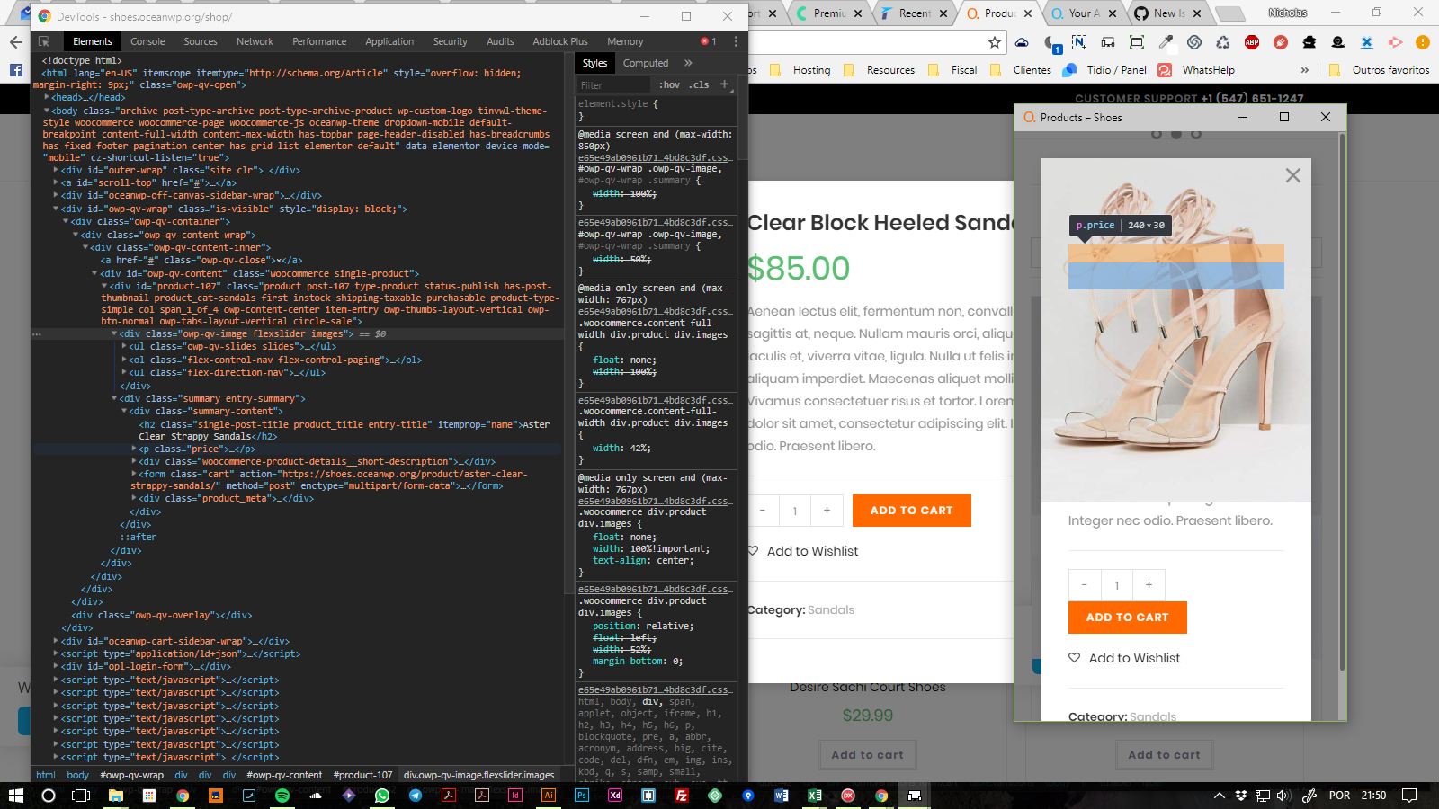The height and width of the screenshot is (809, 1439).
Task: Open the DevTools customization three-dot menu
Action: pos(736,41)
